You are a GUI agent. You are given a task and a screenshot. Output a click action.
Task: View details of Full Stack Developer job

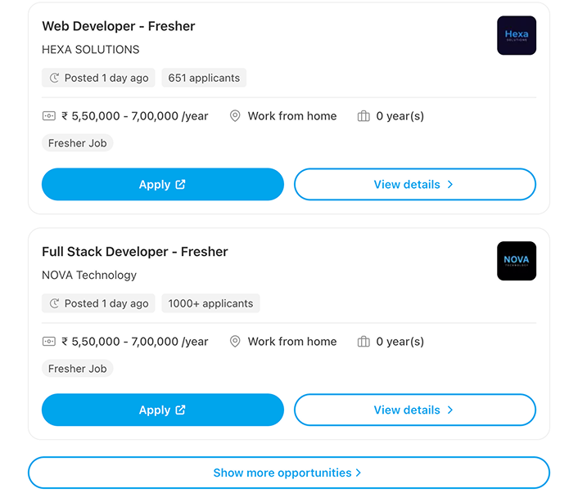414,410
